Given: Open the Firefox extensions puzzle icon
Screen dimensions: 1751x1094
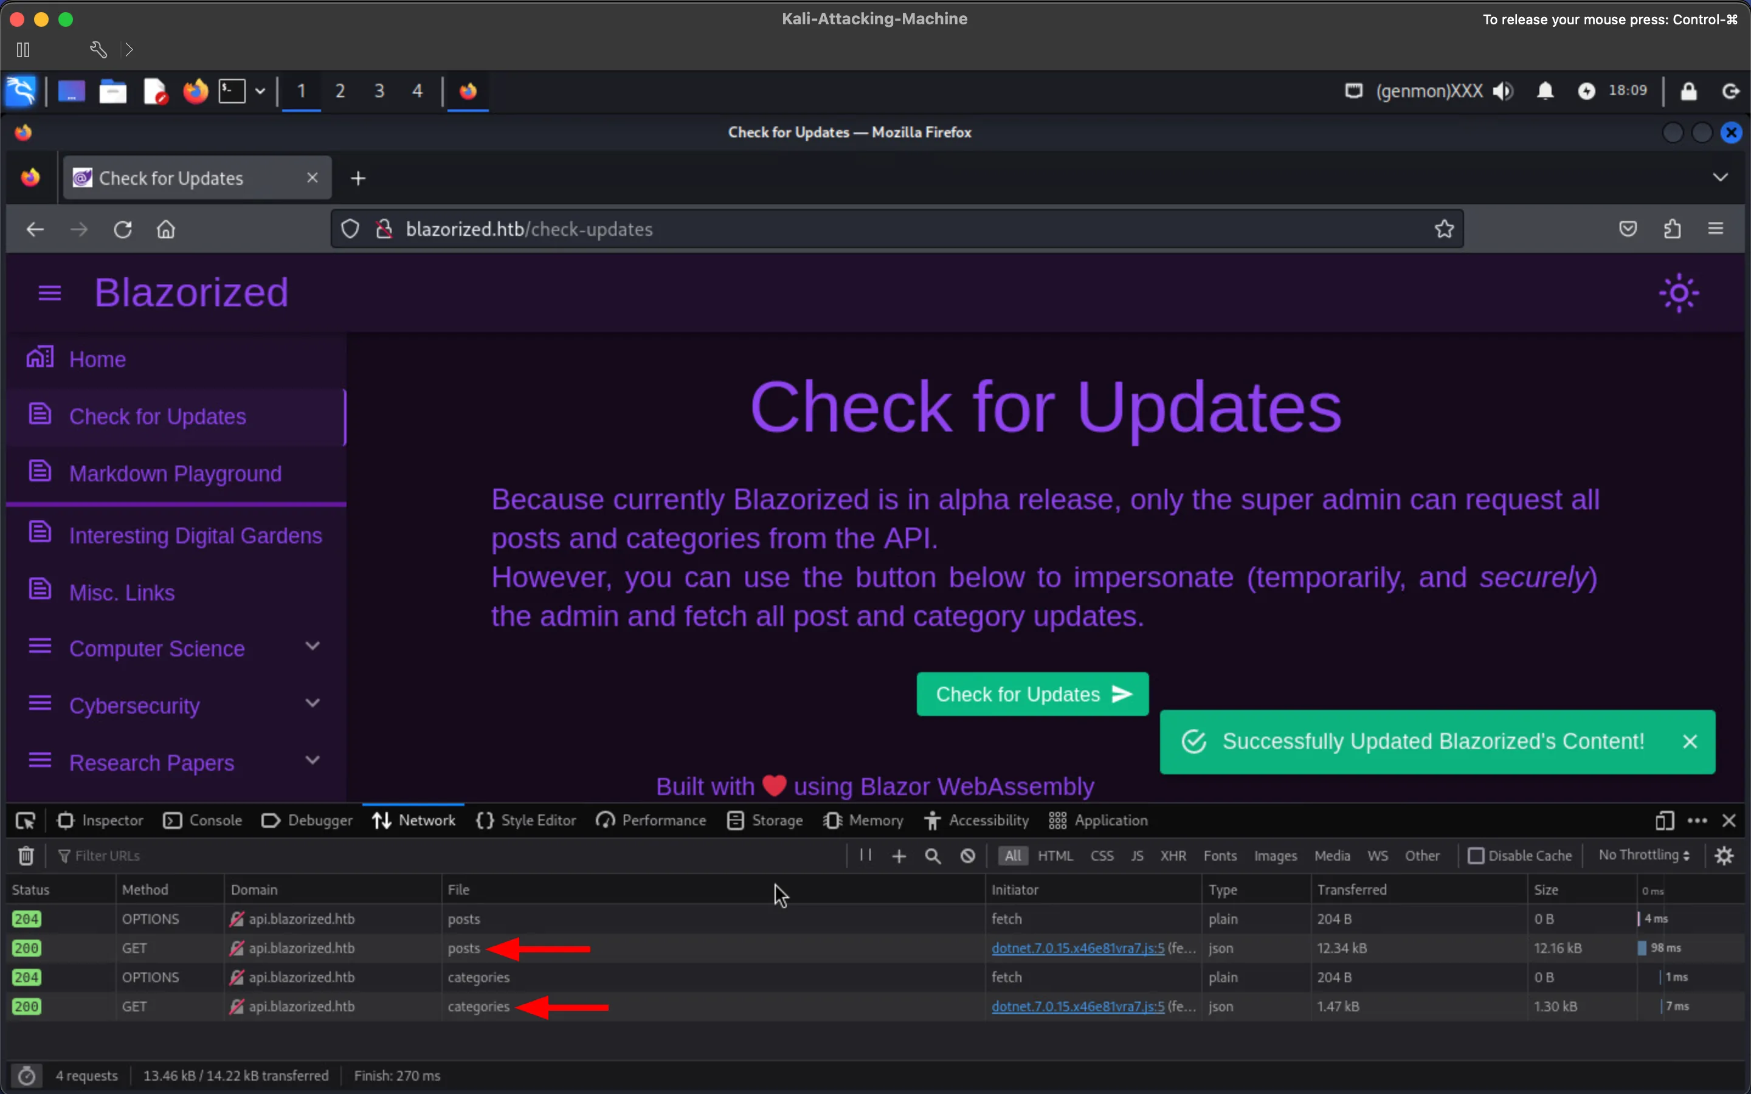Looking at the screenshot, I should [1672, 229].
